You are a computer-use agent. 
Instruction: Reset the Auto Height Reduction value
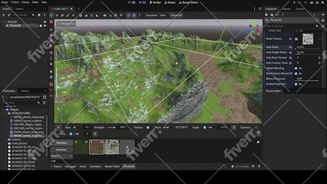coord(290,52)
